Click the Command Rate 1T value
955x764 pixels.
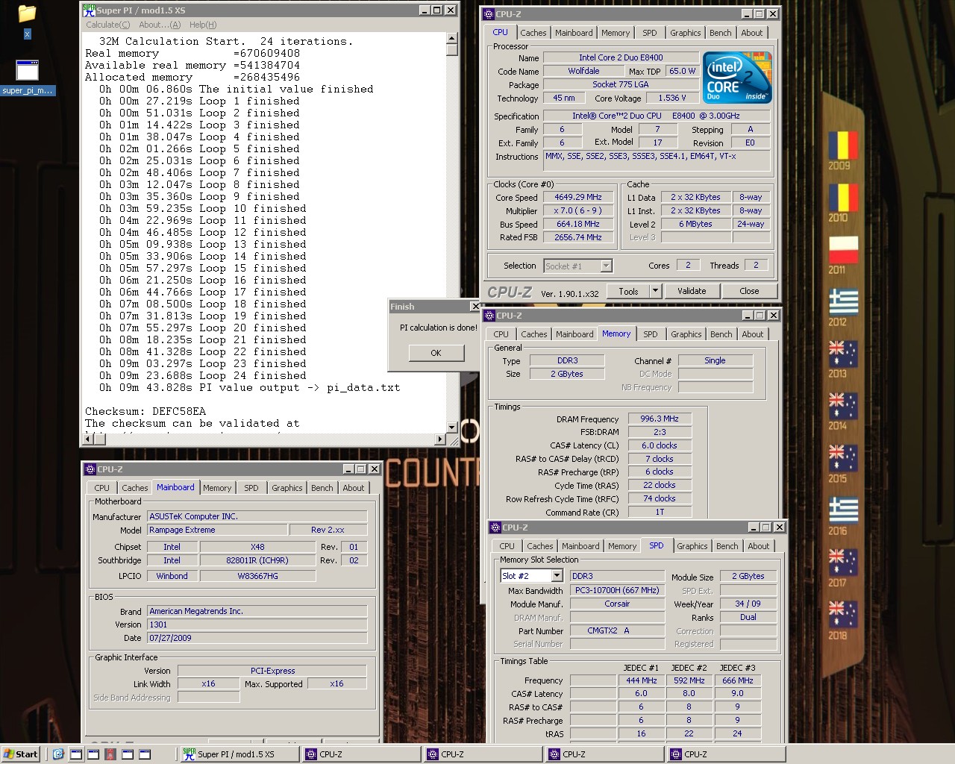(660, 512)
